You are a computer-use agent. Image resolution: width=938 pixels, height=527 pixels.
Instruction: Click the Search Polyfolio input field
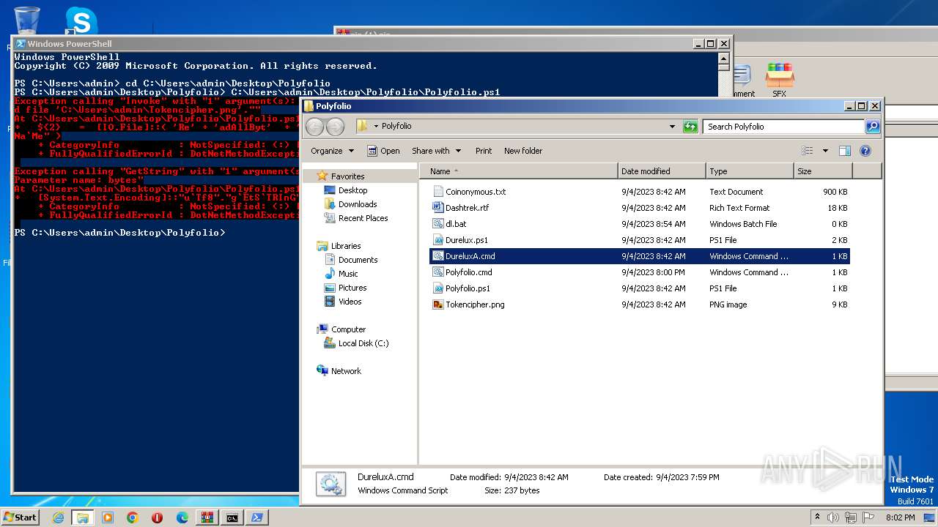(783, 127)
